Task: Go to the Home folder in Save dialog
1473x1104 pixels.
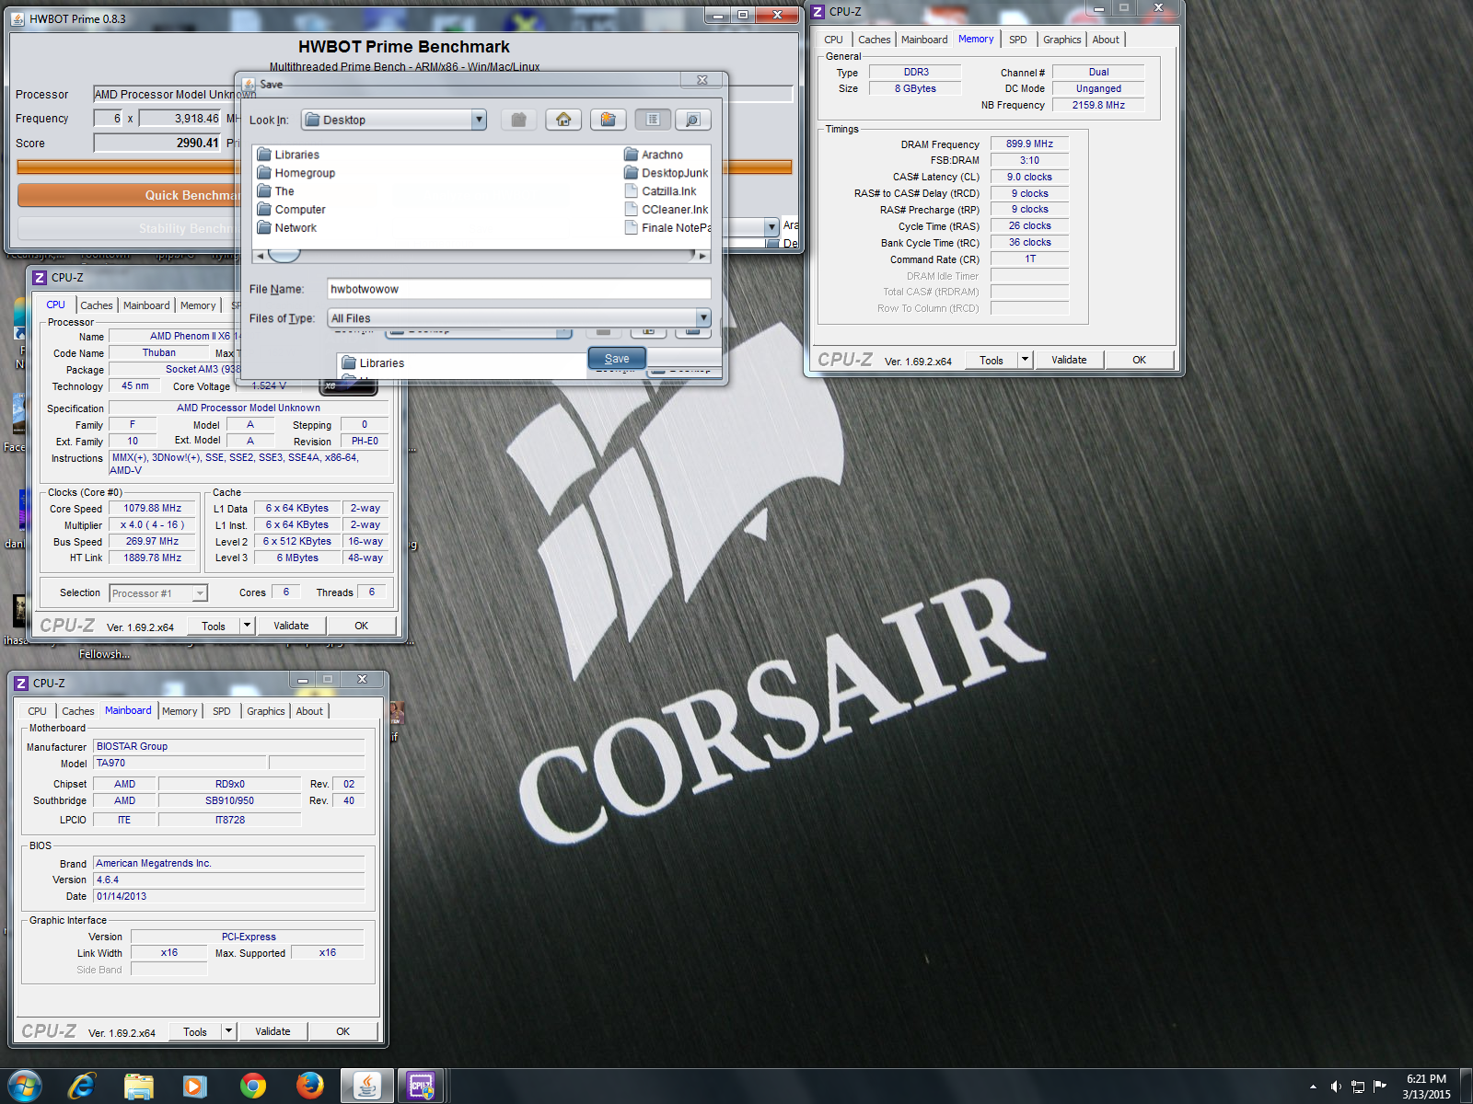Action: coord(563,120)
